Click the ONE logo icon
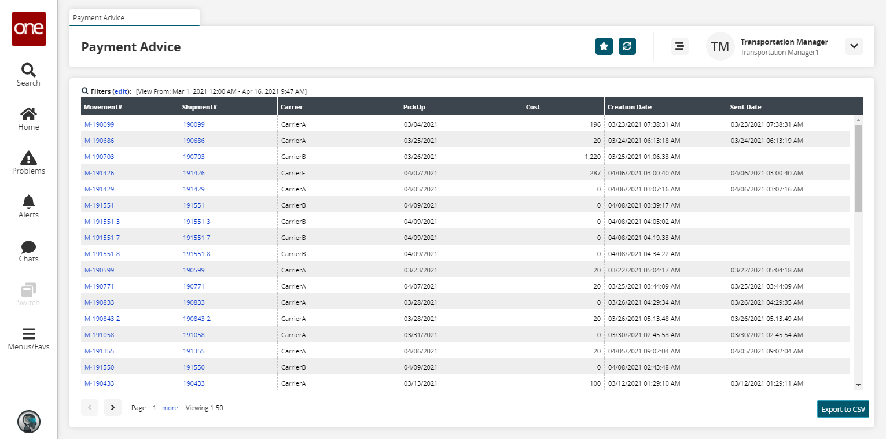This screenshot has height=439, width=886. pyautogui.click(x=29, y=29)
